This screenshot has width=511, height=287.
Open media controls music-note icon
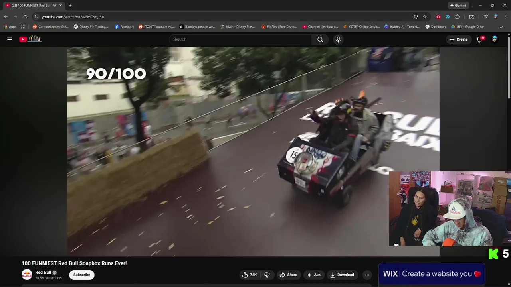(x=485, y=17)
